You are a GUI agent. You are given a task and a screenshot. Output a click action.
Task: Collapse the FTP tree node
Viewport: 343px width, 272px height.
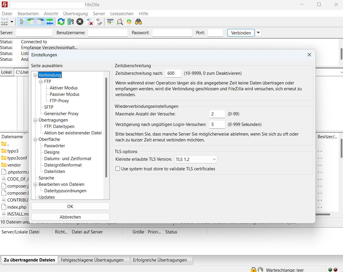[41, 82]
